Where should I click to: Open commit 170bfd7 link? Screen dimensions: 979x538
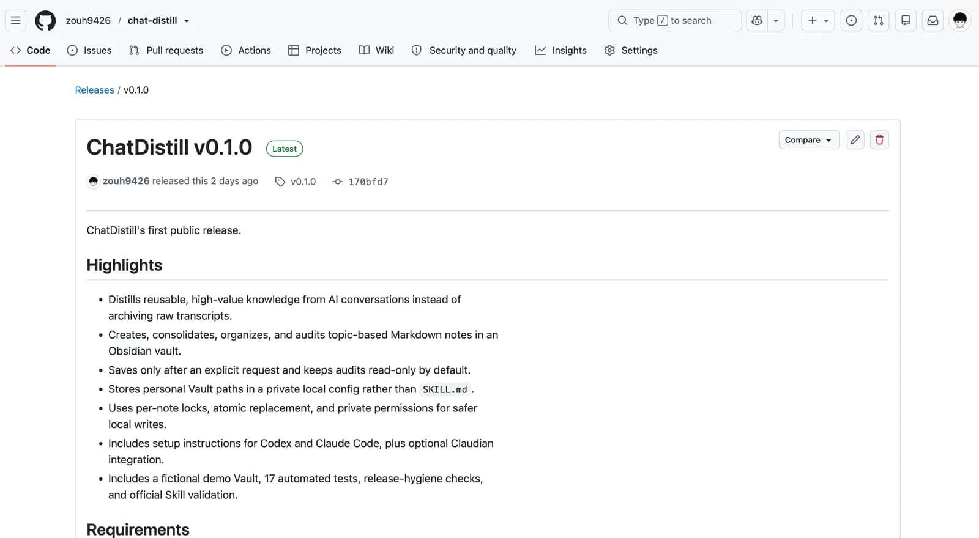[360, 182]
